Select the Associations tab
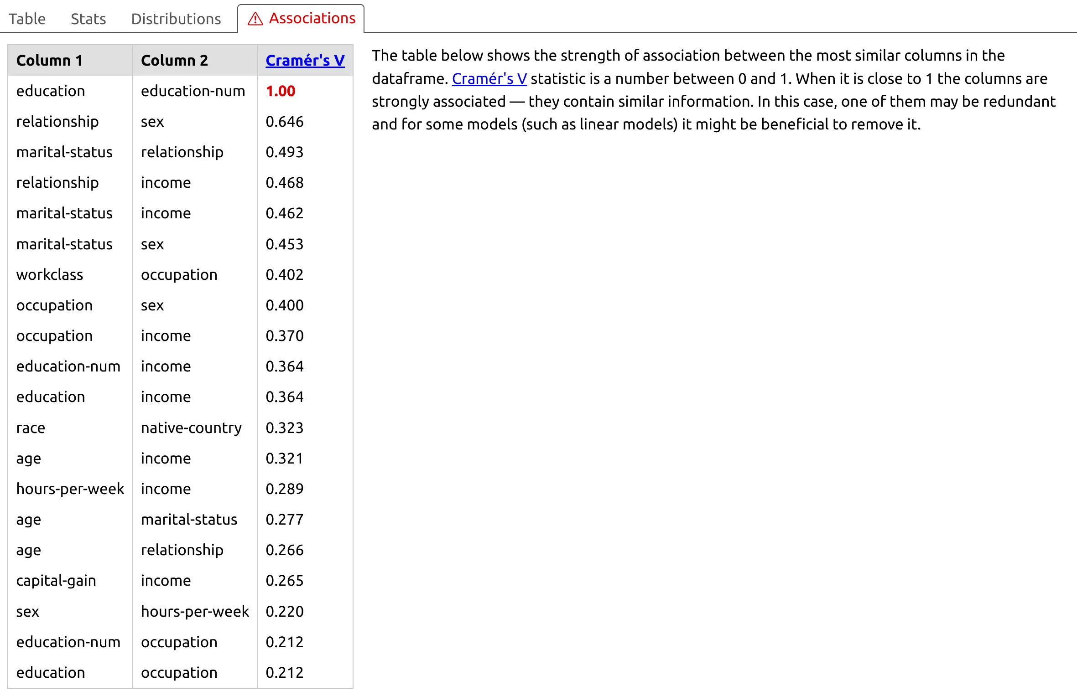Viewport: 1077px width, 696px height. pyautogui.click(x=301, y=19)
